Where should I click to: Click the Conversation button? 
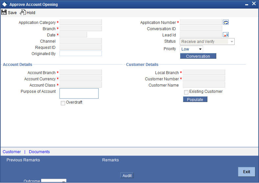[198, 56]
